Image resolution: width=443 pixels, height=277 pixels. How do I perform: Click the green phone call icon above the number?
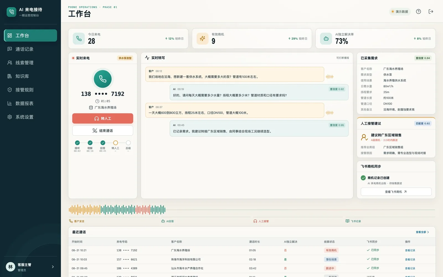[x=103, y=79]
